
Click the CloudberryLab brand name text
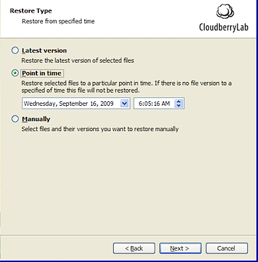224,27
